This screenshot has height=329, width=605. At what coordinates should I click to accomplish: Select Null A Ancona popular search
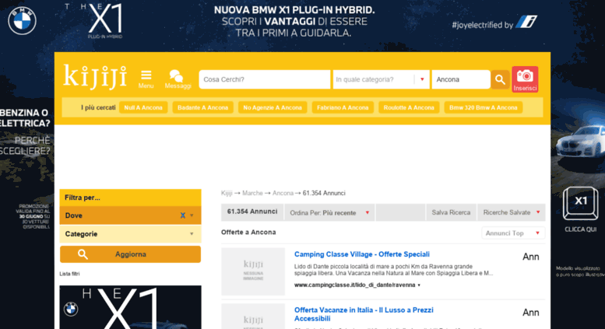point(143,107)
